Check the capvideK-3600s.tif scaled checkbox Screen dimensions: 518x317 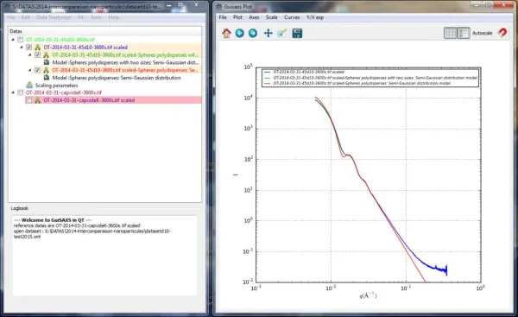coord(29,100)
